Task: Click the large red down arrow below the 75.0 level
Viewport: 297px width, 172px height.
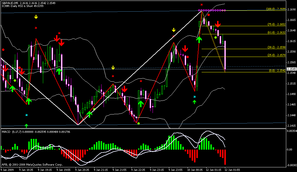Action: click(x=218, y=24)
